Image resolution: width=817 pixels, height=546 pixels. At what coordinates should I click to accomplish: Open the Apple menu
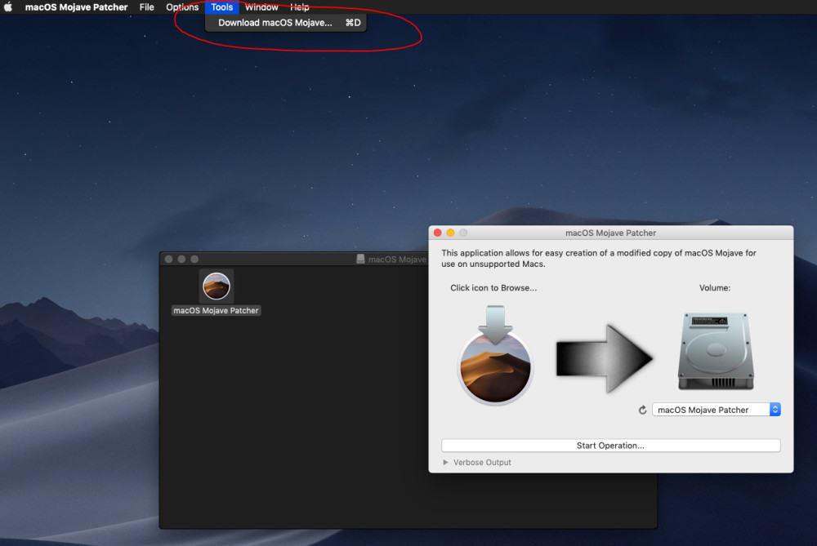point(8,7)
